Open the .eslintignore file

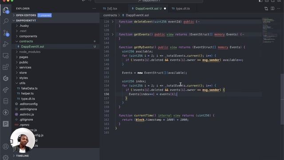coord(28,109)
